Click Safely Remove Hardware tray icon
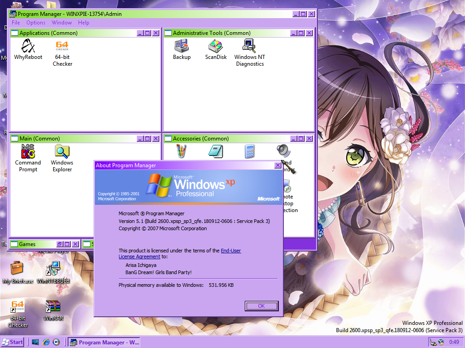Viewport: 465px width, 348px height. pos(433,343)
